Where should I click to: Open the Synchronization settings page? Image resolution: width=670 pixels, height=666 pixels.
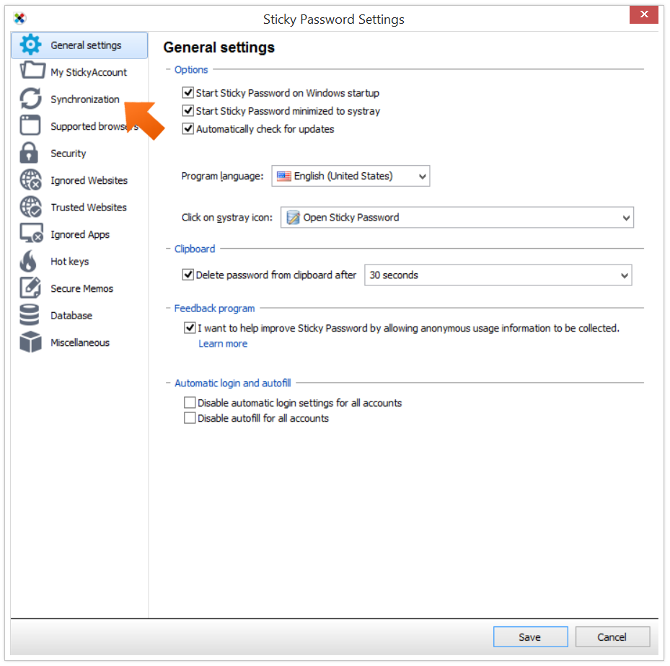coord(85,99)
